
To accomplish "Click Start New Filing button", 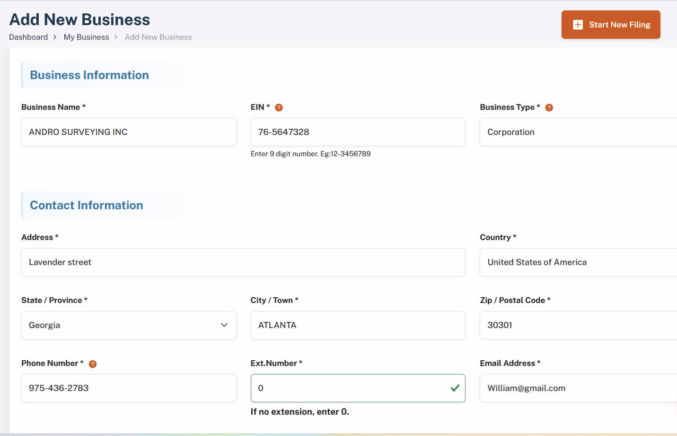I will pyautogui.click(x=611, y=25).
